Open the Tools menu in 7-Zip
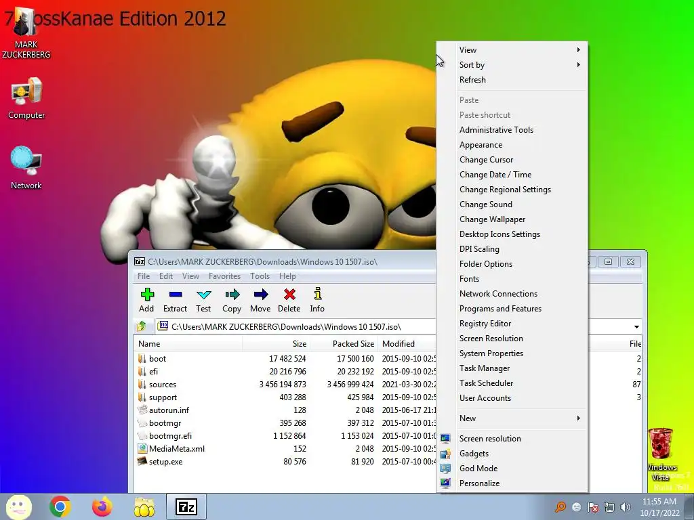This screenshot has height=520, width=694. point(260,276)
